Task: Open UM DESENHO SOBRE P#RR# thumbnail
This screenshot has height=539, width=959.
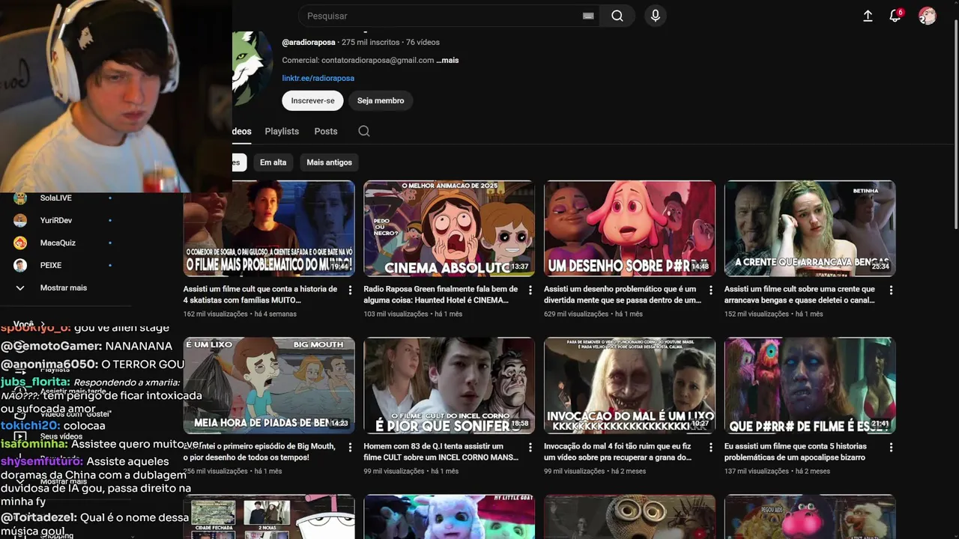Action: [629, 228]
